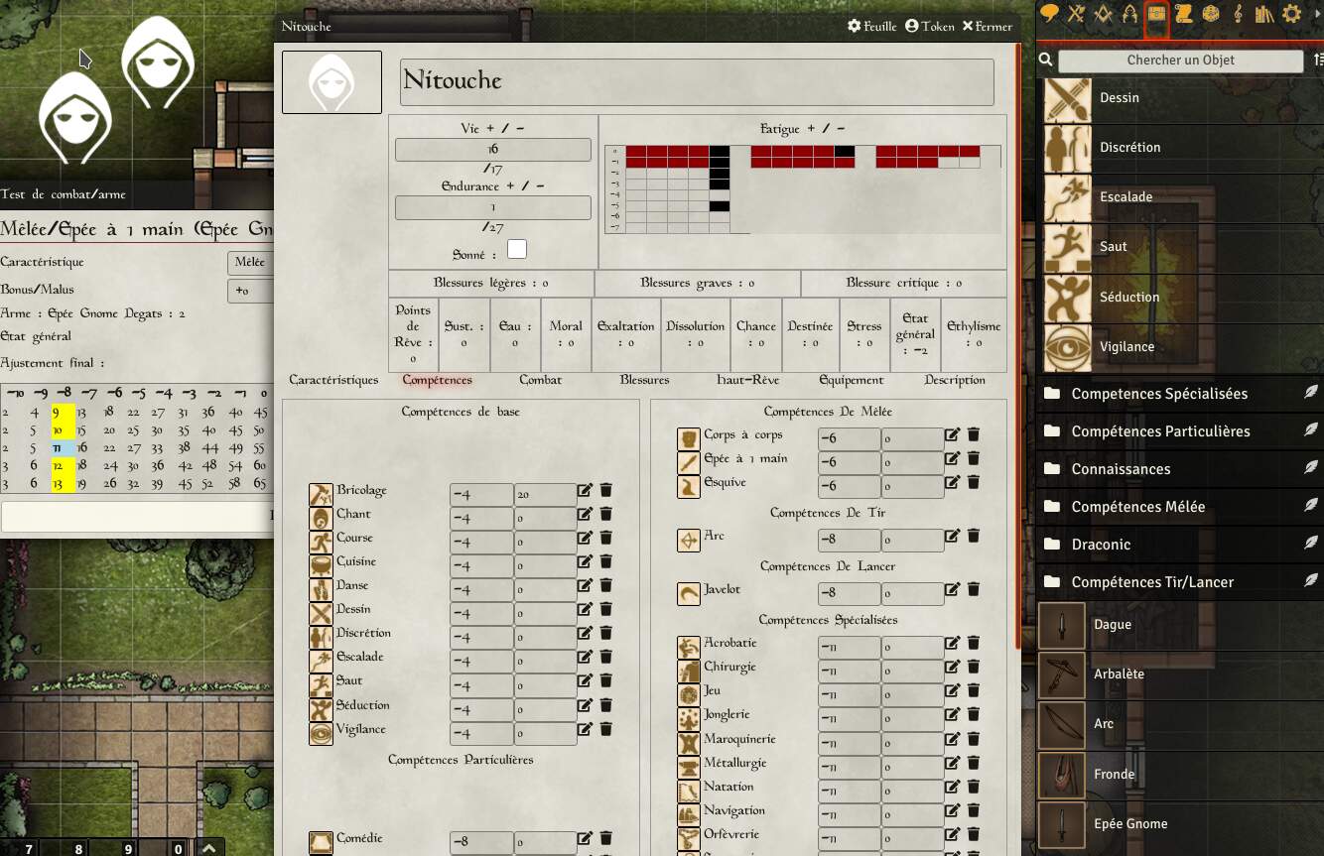Open the combat tracker (crossed swords) tab
Screen dimensions: 1324x856
(x=1076, y=14)
